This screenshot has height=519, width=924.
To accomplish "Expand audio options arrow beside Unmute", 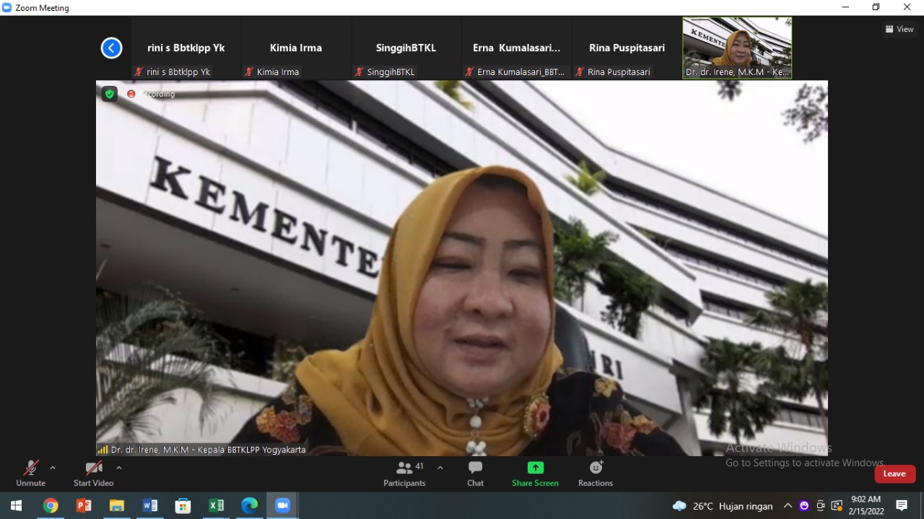I will (53, 468).
